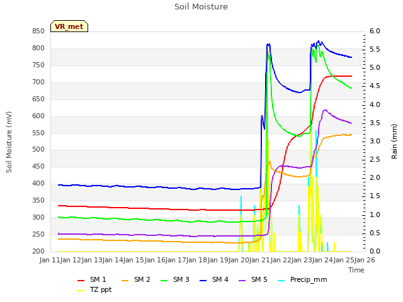Screen dimensions: 403x302
Task: Click the green SM 3 legend swatch
Action: [164, 281]
